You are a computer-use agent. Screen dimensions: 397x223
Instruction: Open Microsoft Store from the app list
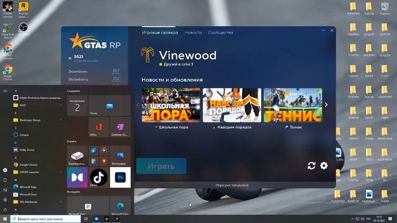tap(37, 194)
